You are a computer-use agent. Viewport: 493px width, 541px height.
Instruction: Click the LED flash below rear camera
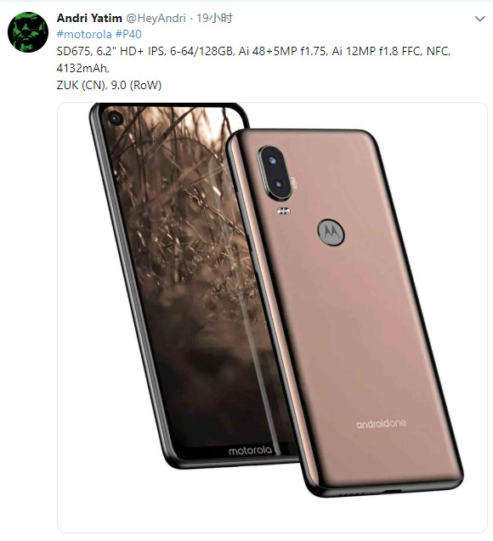point(284,211)
